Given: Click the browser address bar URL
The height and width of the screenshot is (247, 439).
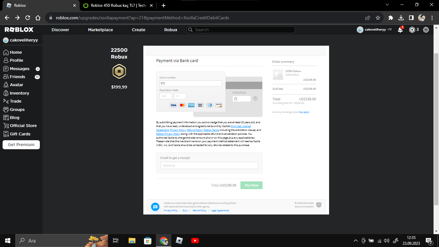Looking at the screenshot, I should pos(142,18).
